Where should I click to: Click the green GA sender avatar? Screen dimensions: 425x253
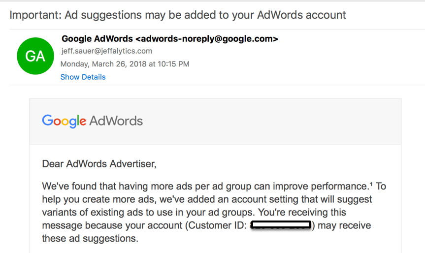point(35,56)
